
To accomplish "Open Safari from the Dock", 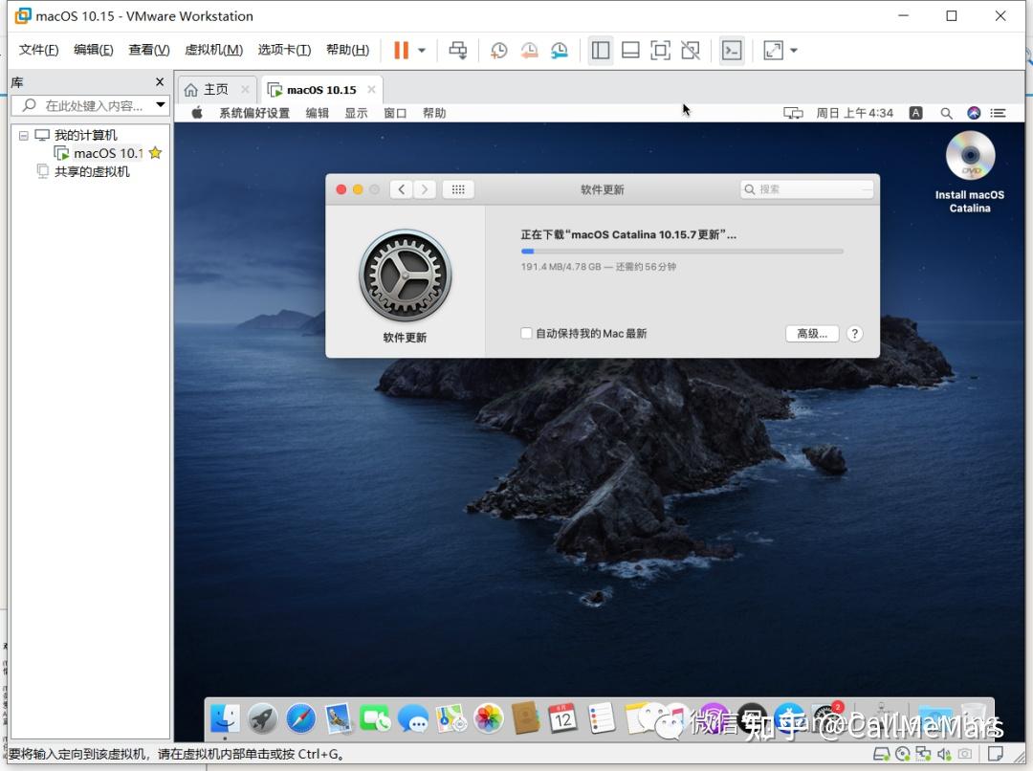I will coord(300,718).
